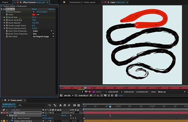
Task: Toggle the Brush Opacity stopwatch
Action: [x=7, y=23]
